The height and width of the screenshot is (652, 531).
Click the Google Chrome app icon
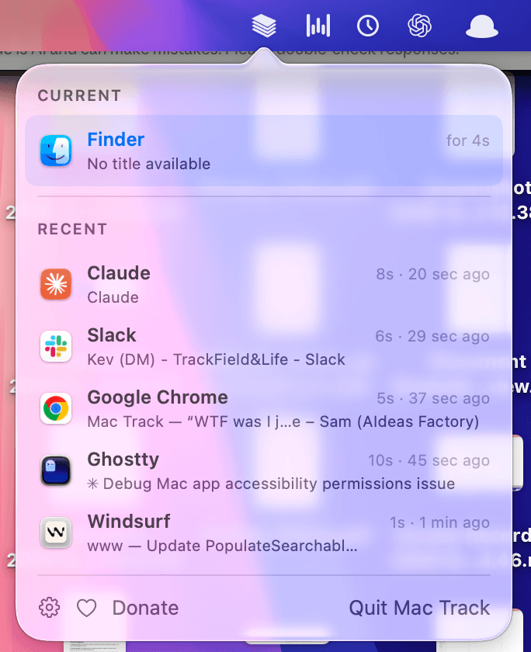[56, 408]
